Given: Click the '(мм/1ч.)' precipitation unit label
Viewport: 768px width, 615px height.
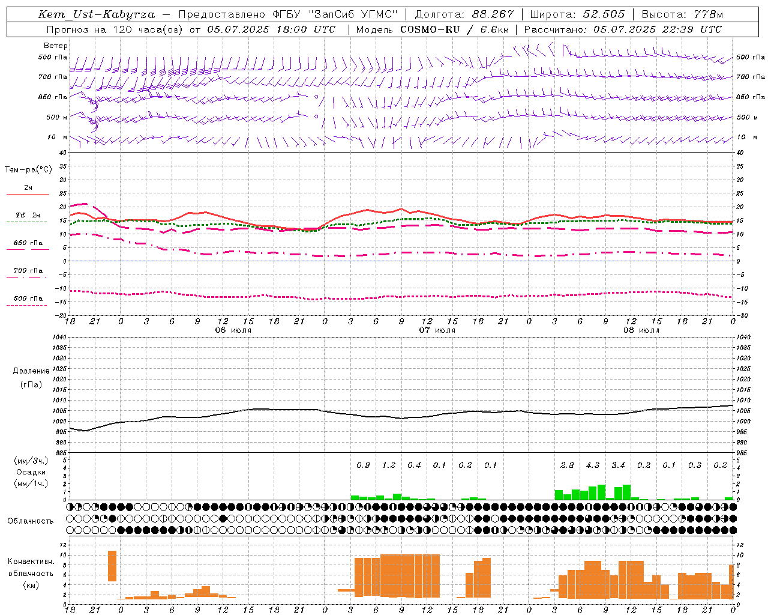Looking at the screenshot, I should click(x=31, y=483).
